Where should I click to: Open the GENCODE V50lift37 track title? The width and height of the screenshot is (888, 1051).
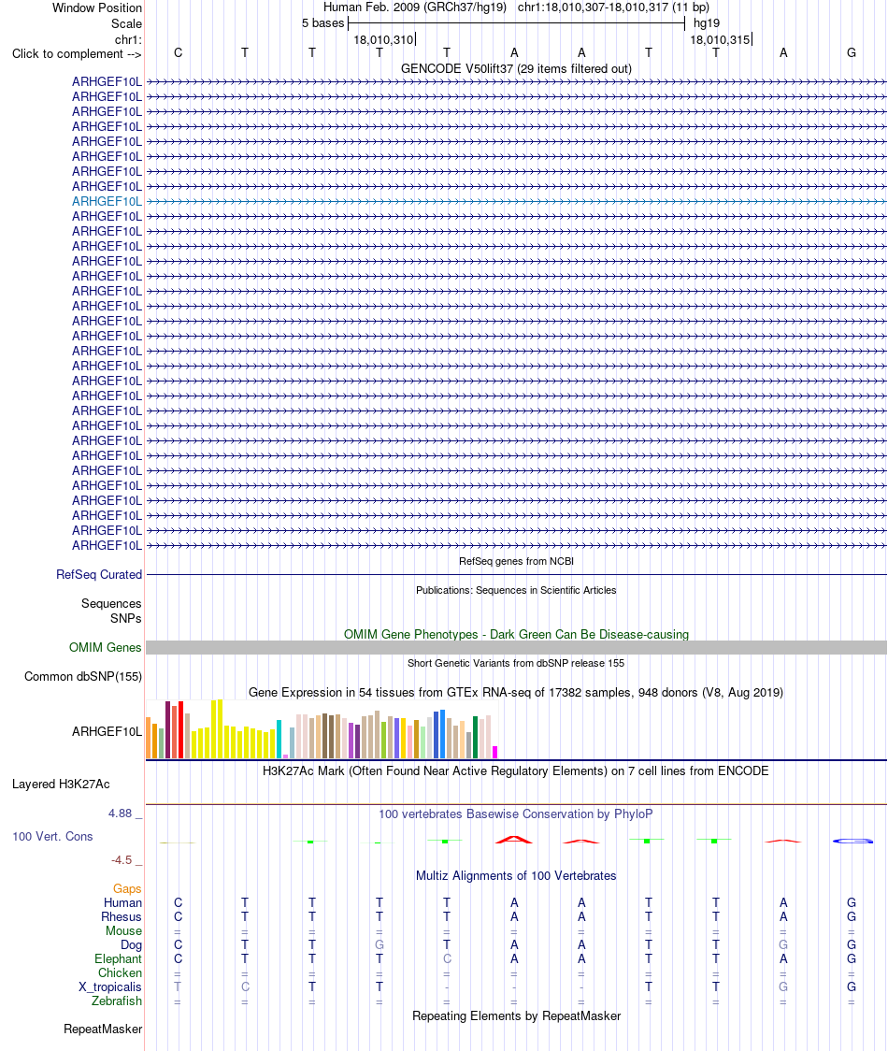(x=516, y=68)
